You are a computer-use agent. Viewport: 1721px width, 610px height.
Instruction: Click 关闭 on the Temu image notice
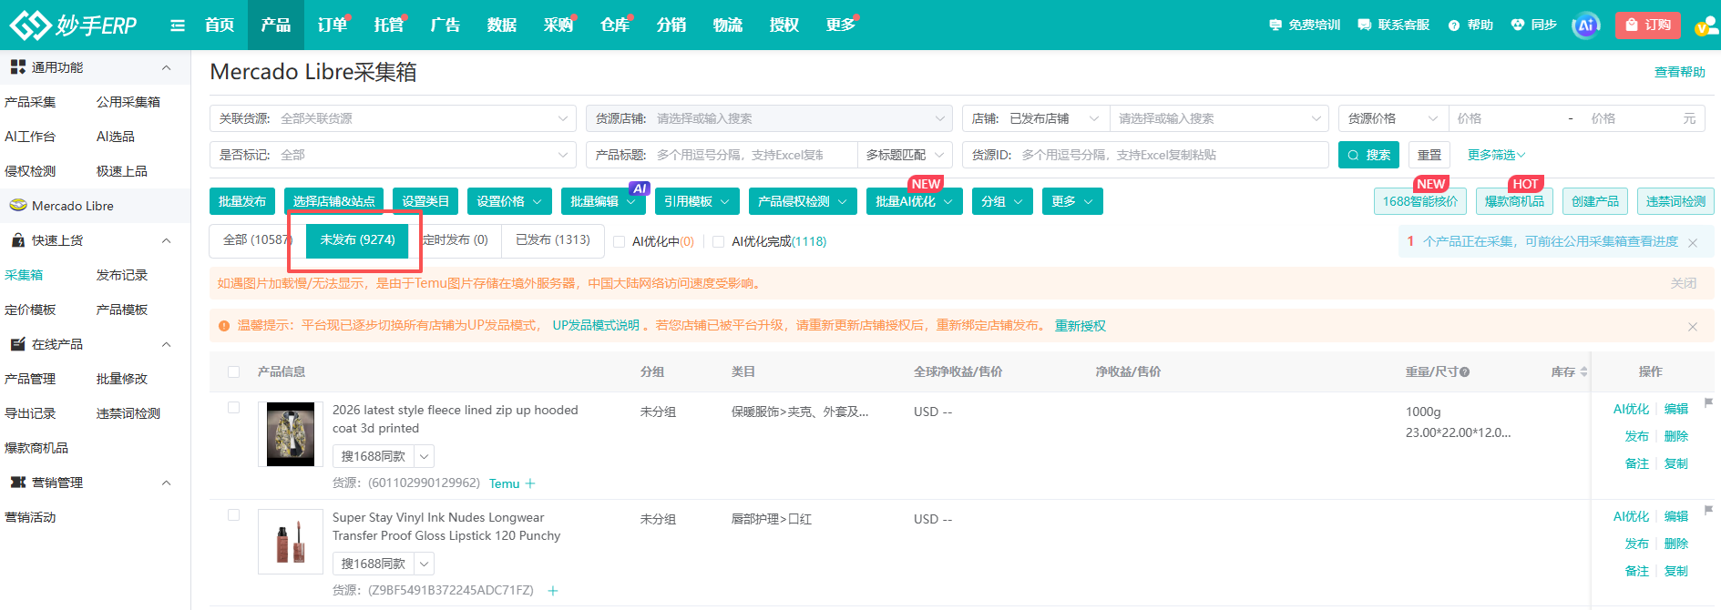(1684, 283)
